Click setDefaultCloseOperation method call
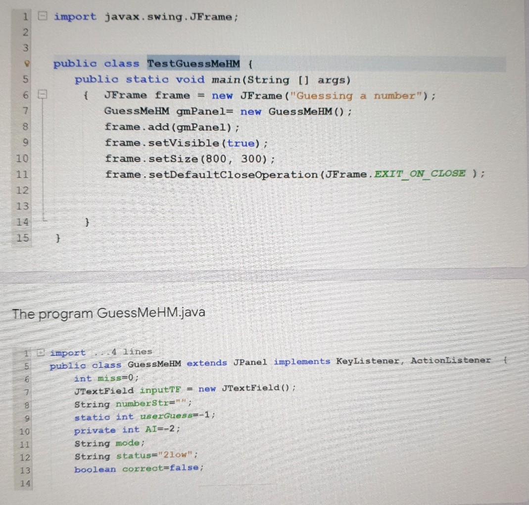The width and height of the screenshot is (529, 505). [x=233, y=174]
